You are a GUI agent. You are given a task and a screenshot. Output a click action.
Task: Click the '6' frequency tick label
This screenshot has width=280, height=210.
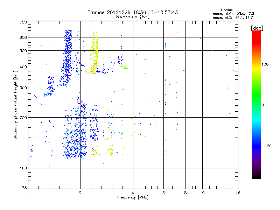(163, 193)
